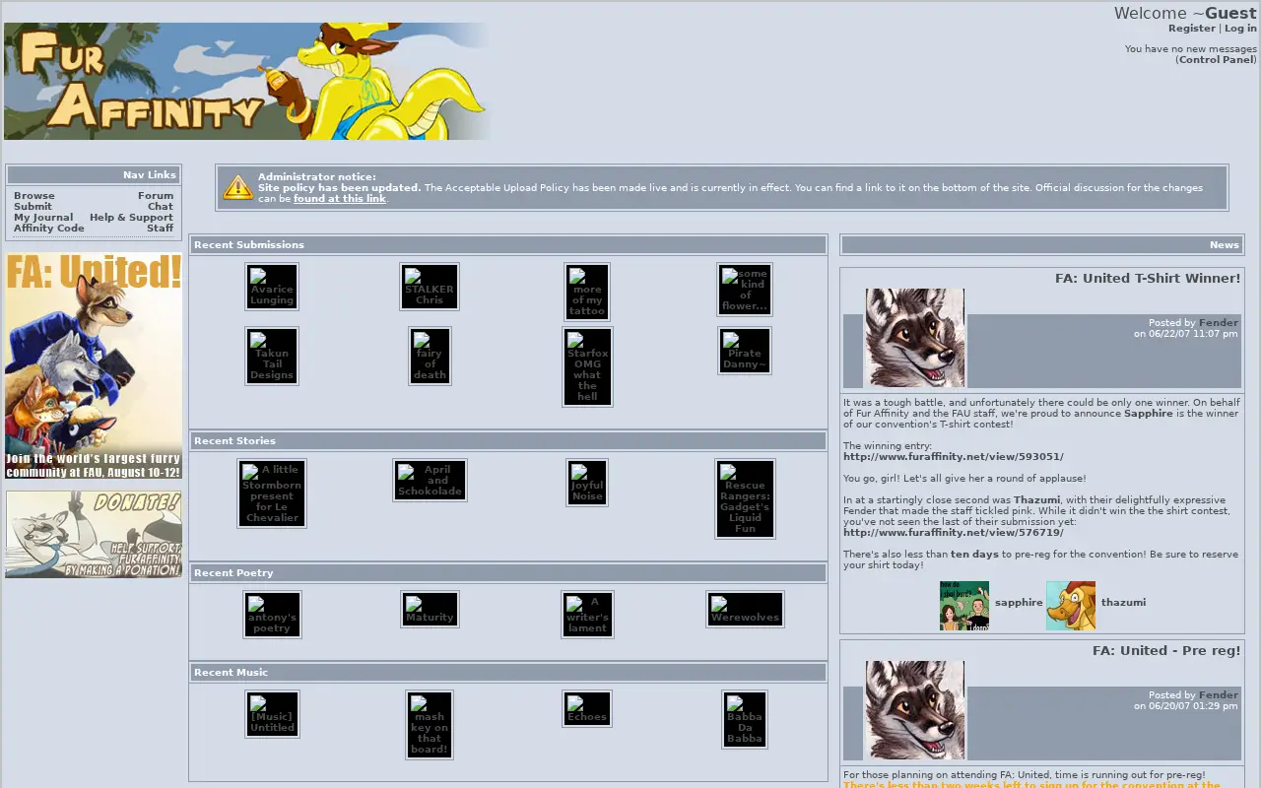Open the '[Music] Untitled' music thumbnail
Screen dimensions: 1261x788
(x=272, y=714)
